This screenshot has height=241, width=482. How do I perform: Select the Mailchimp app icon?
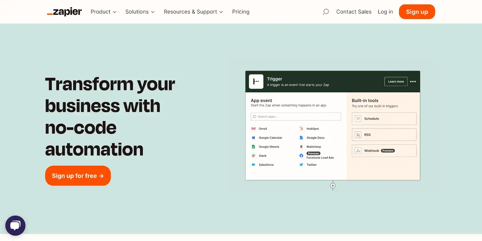pos(301,147)
